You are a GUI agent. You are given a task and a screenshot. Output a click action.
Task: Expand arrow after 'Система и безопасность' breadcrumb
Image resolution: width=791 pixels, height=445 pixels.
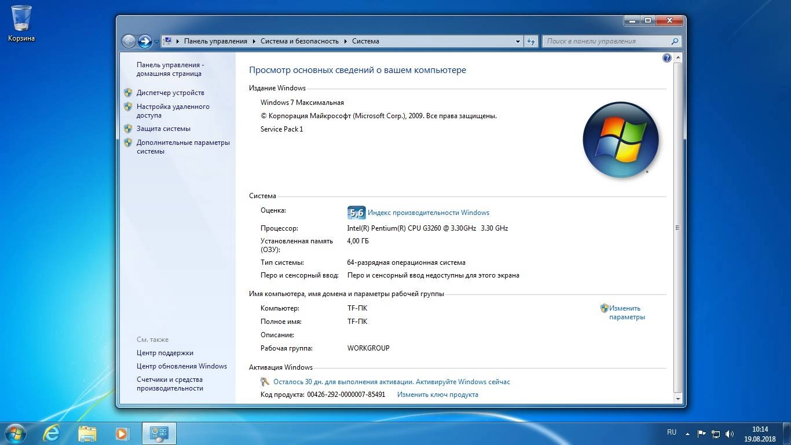pos(345,41)
